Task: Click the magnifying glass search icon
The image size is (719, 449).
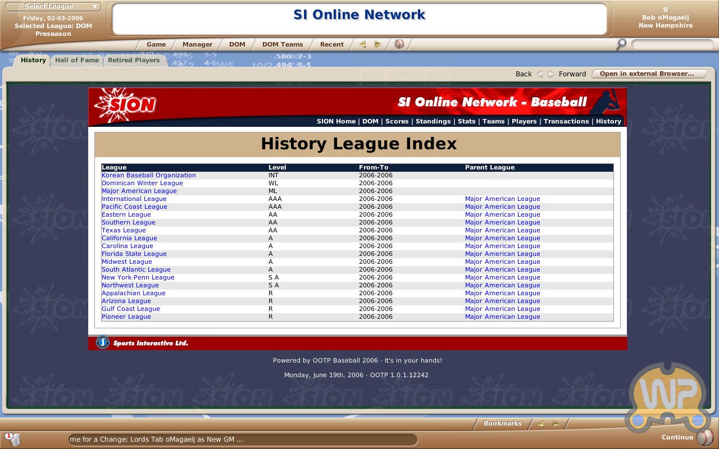Action: (x=621, y=44)
